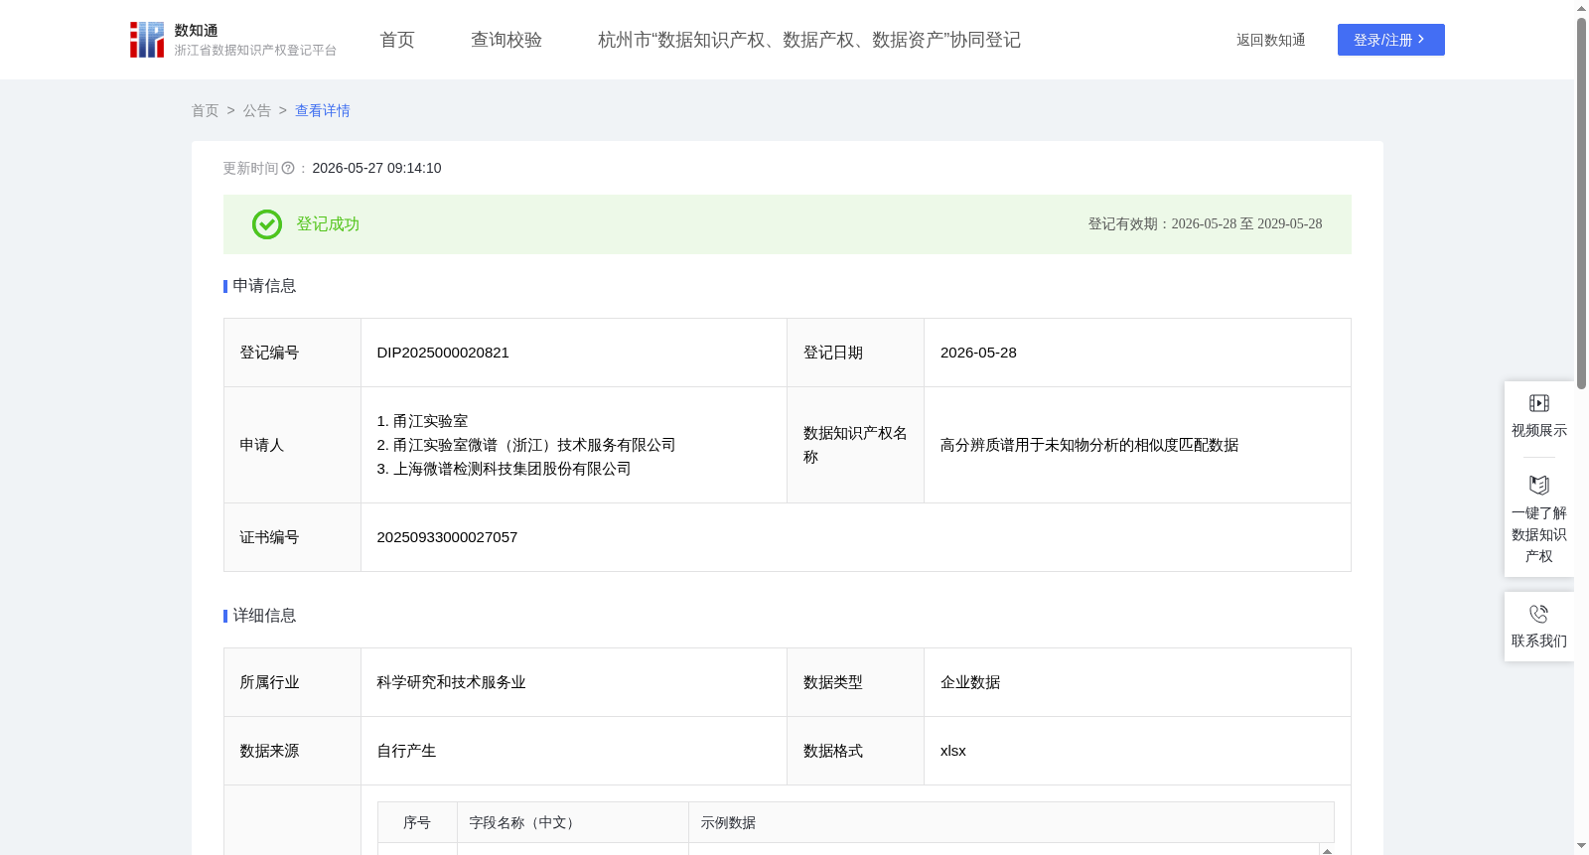Click registration date 2026-05-28 value
Viewport: 1589px width, 855px height.
tap(978, 353)
